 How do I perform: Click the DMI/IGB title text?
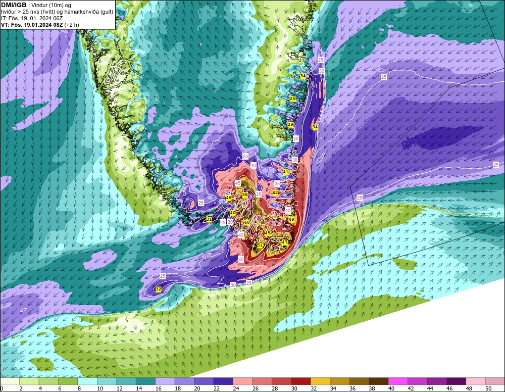(14, 5)
